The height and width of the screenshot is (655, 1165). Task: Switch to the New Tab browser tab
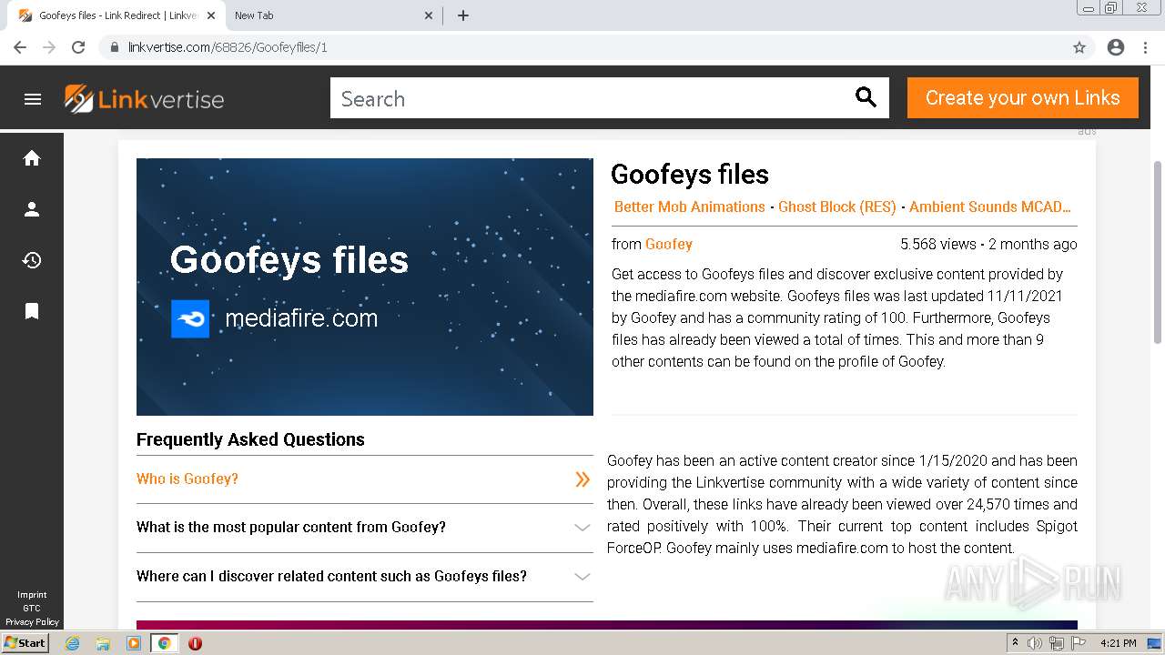pos(332,15)
